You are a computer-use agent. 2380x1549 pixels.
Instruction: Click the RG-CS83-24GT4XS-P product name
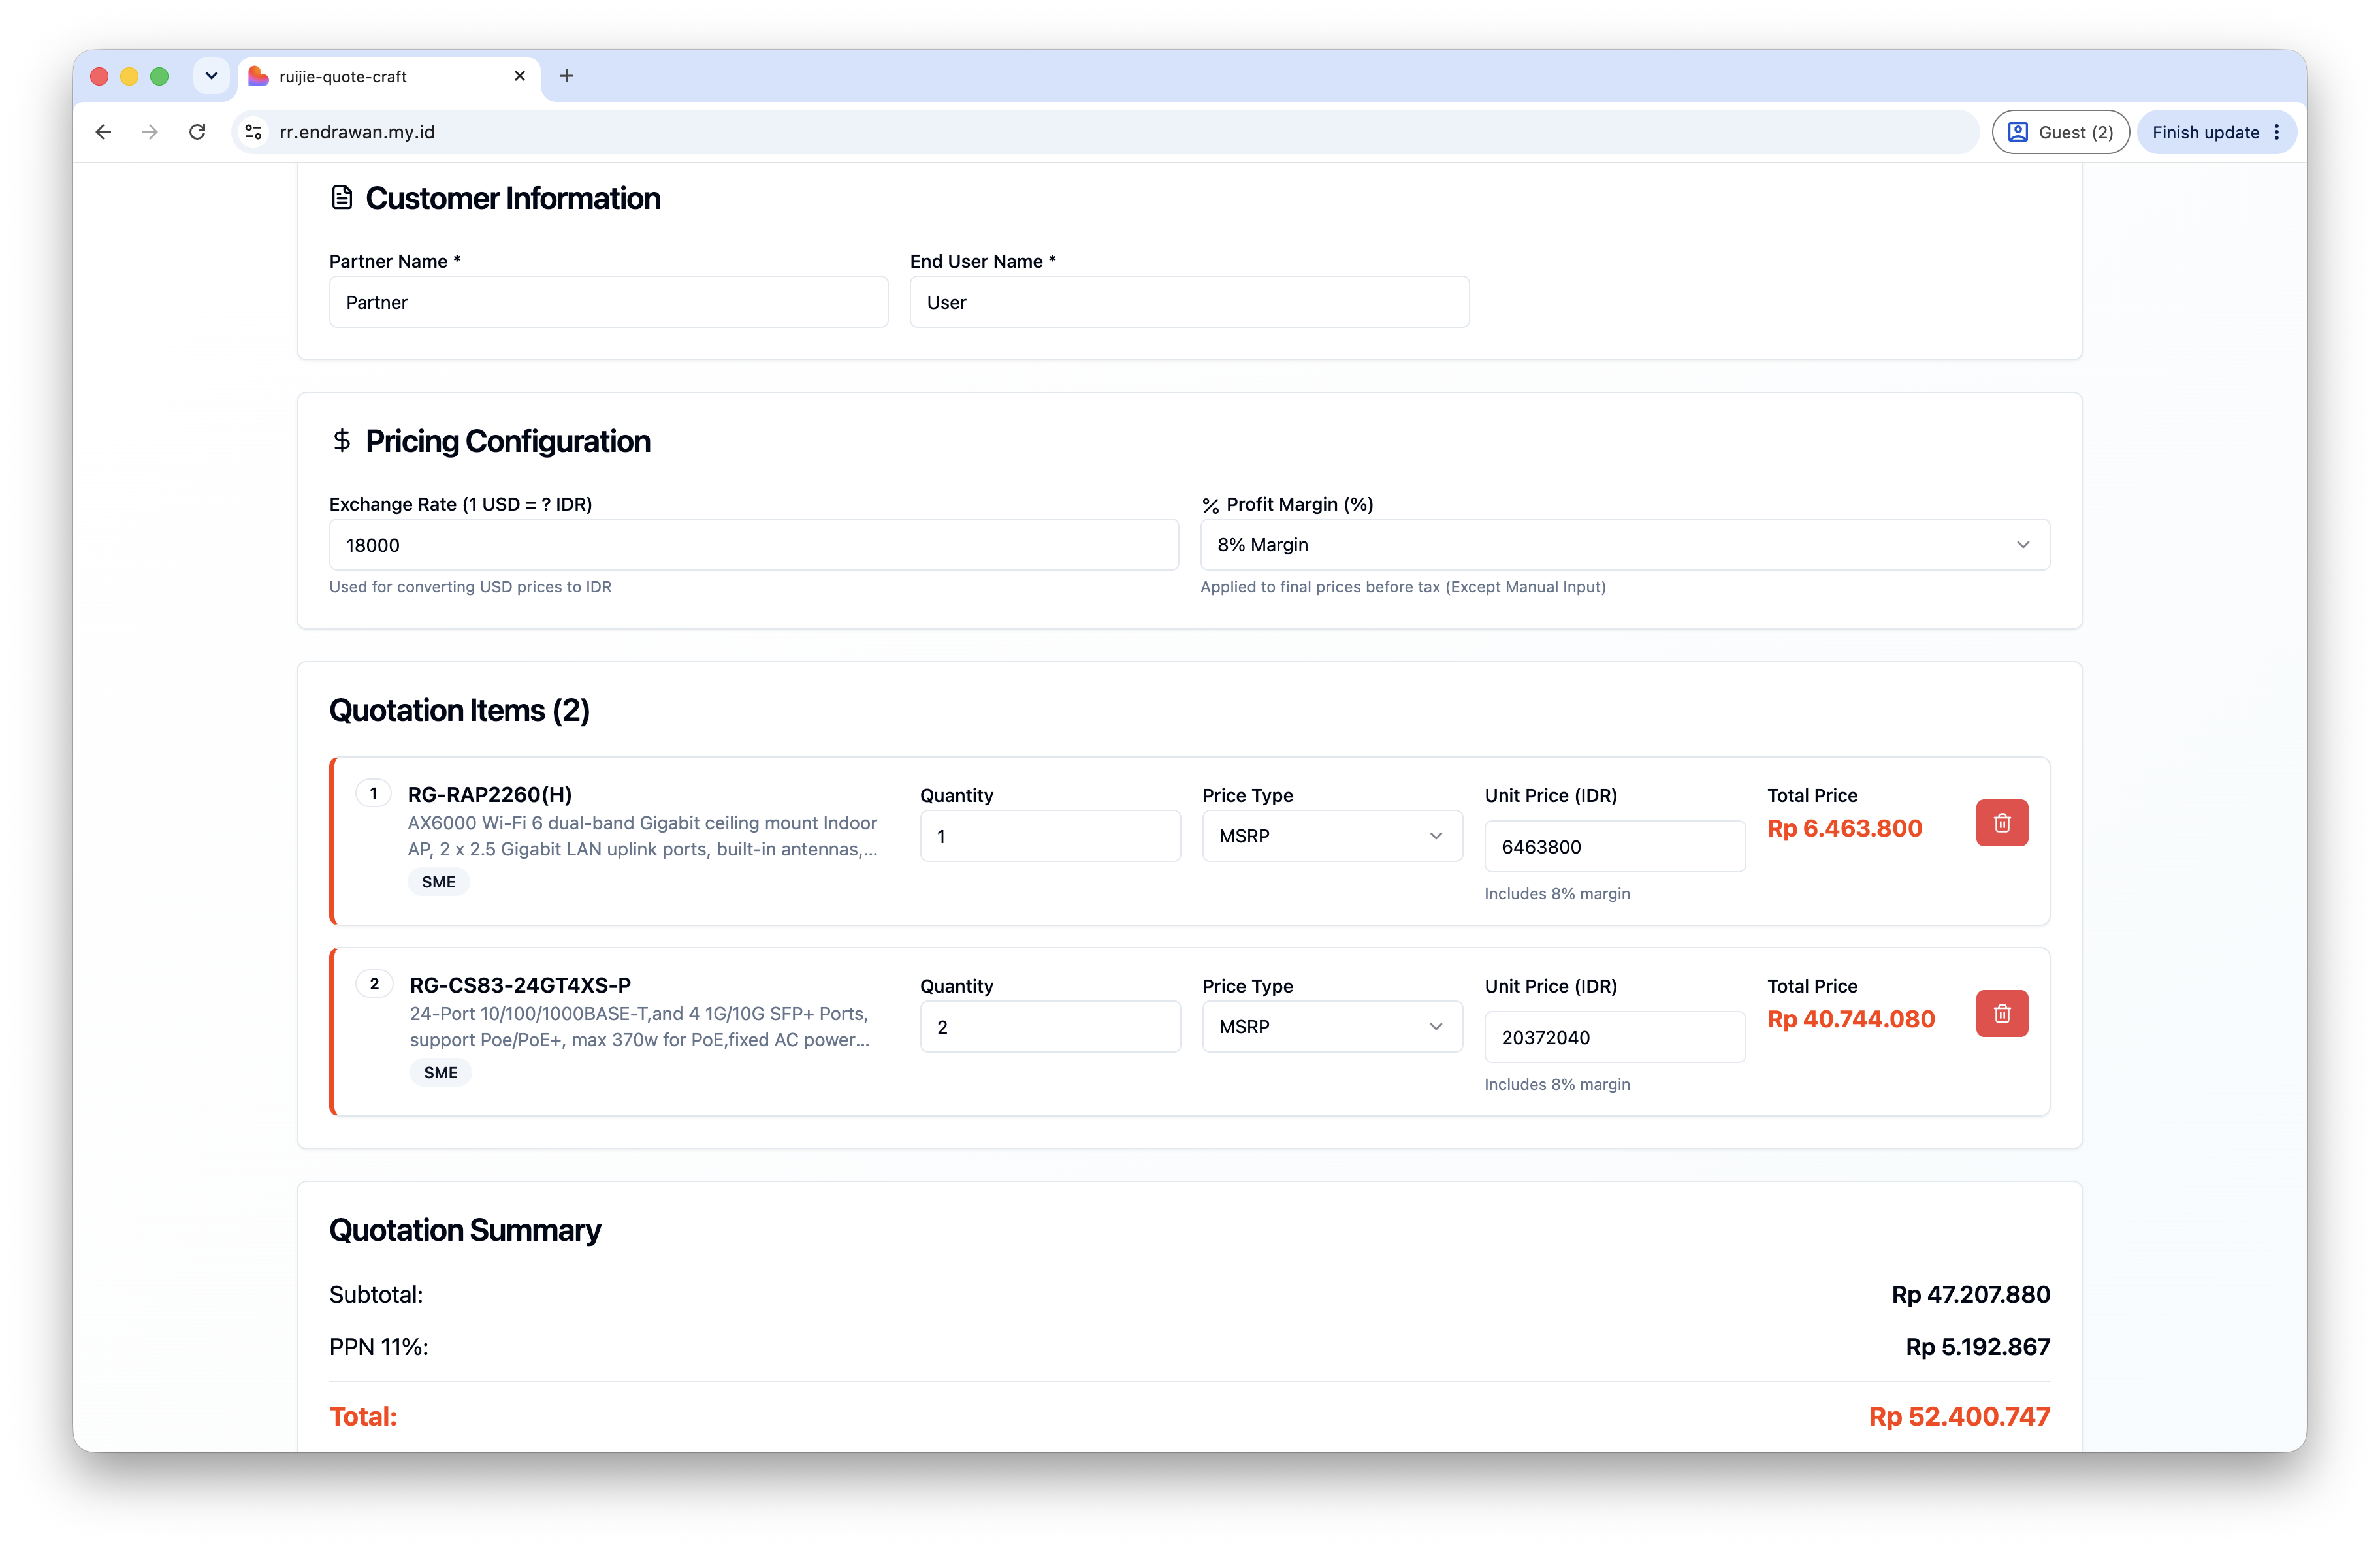[520, 986]
